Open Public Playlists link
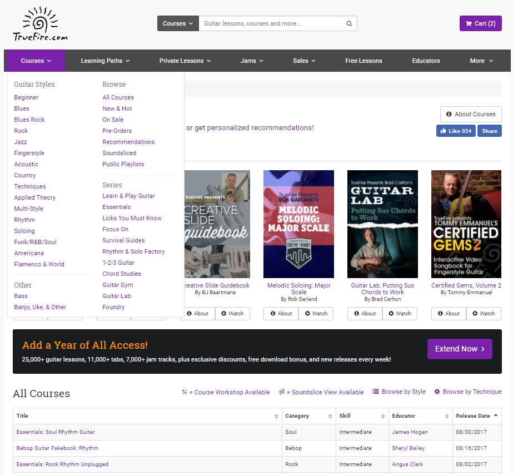Viewport: 513px width, 475px height. pyautogui.click(x=123, y=164)
